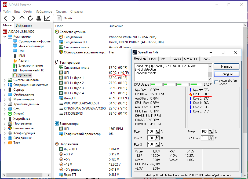
Task: Go up one level with the up arrow
Action: click(x=22, y=18)
